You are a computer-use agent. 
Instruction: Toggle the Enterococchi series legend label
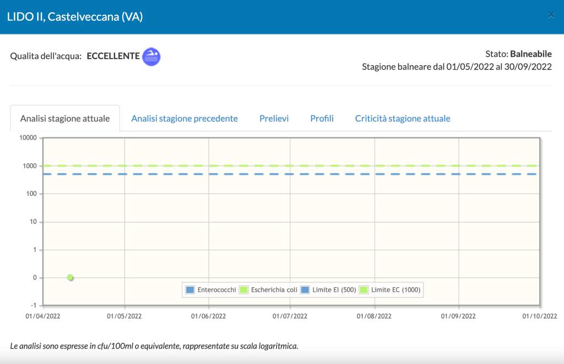[216, 290]
